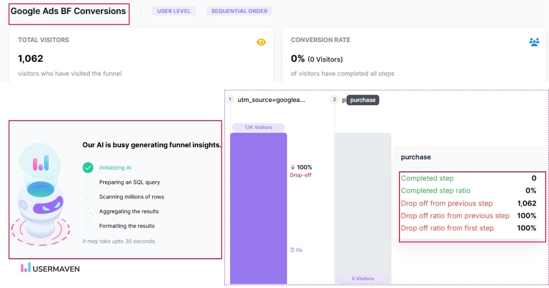Click the purple first-step funnel bar
The height and width of the screenshot is (288, 549).
pyautogui.click(x=258, y=206)
